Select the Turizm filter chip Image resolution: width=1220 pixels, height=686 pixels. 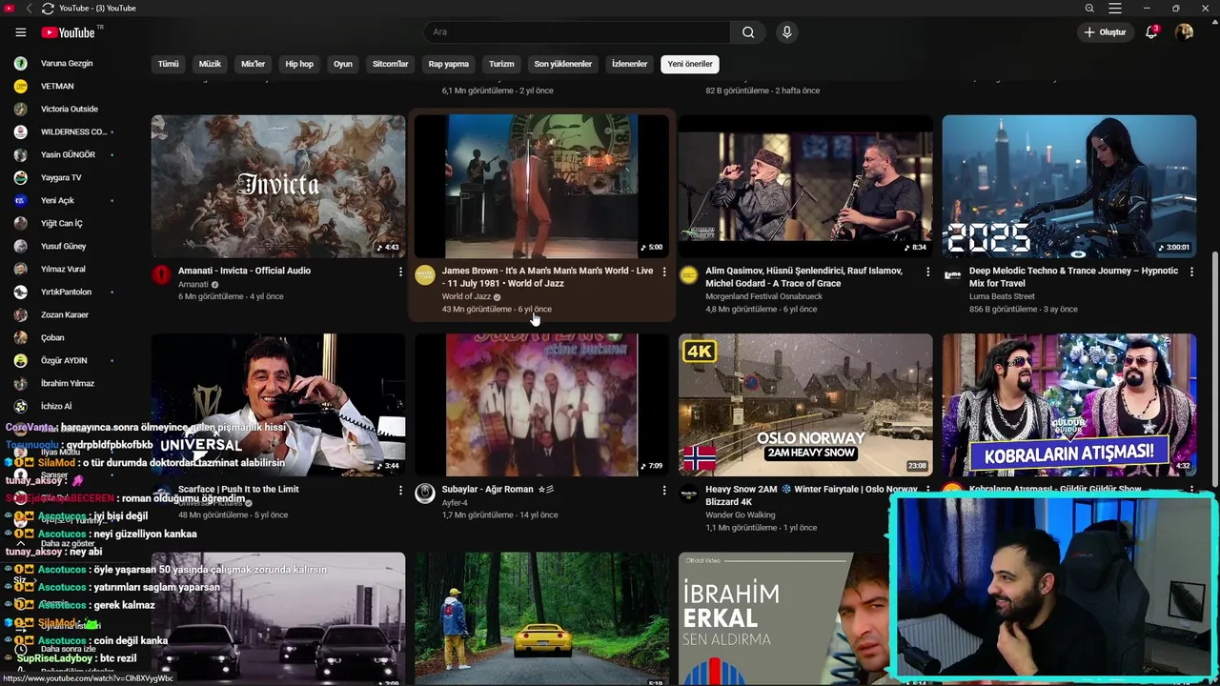pos(501,64)
